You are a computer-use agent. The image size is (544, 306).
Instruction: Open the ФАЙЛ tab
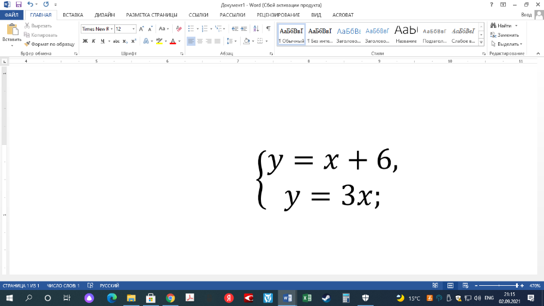click(x=11, y=15)
